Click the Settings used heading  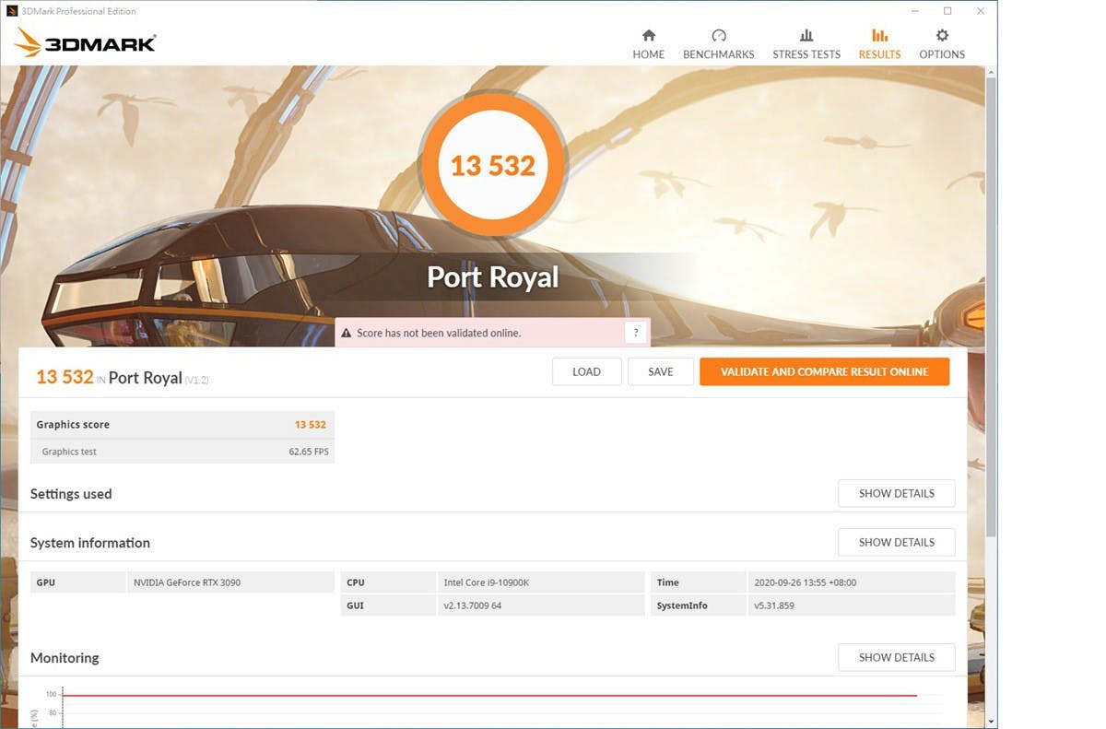pyautogui.click(x=71, y=494)
